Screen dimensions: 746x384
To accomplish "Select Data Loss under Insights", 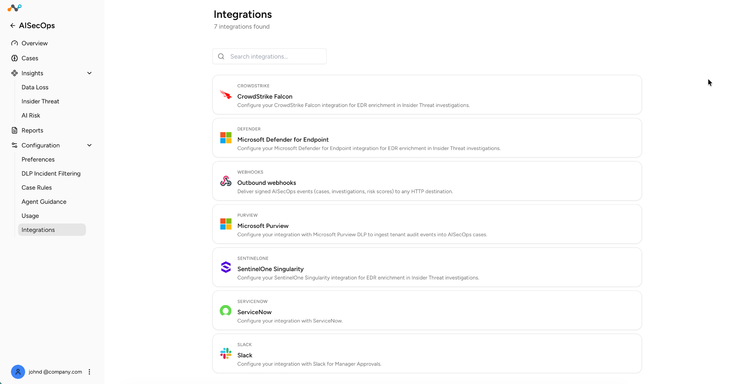I will coord(35,87).
